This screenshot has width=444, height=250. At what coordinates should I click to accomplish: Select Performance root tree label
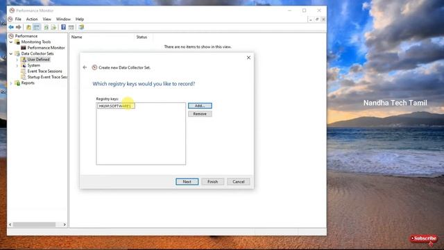click(26, 36)
